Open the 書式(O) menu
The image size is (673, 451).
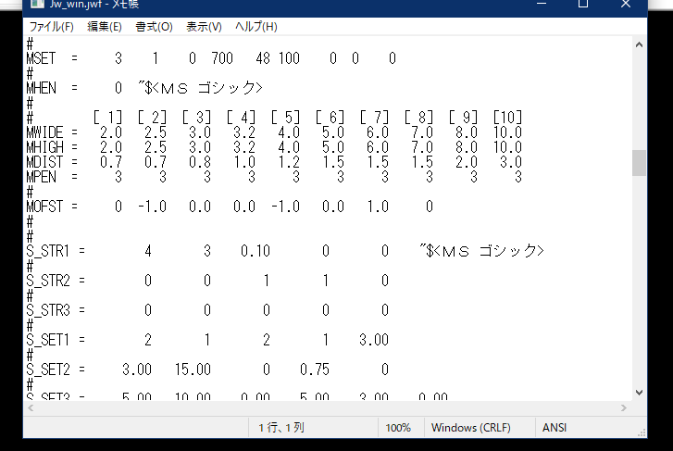tap(154, 27)
